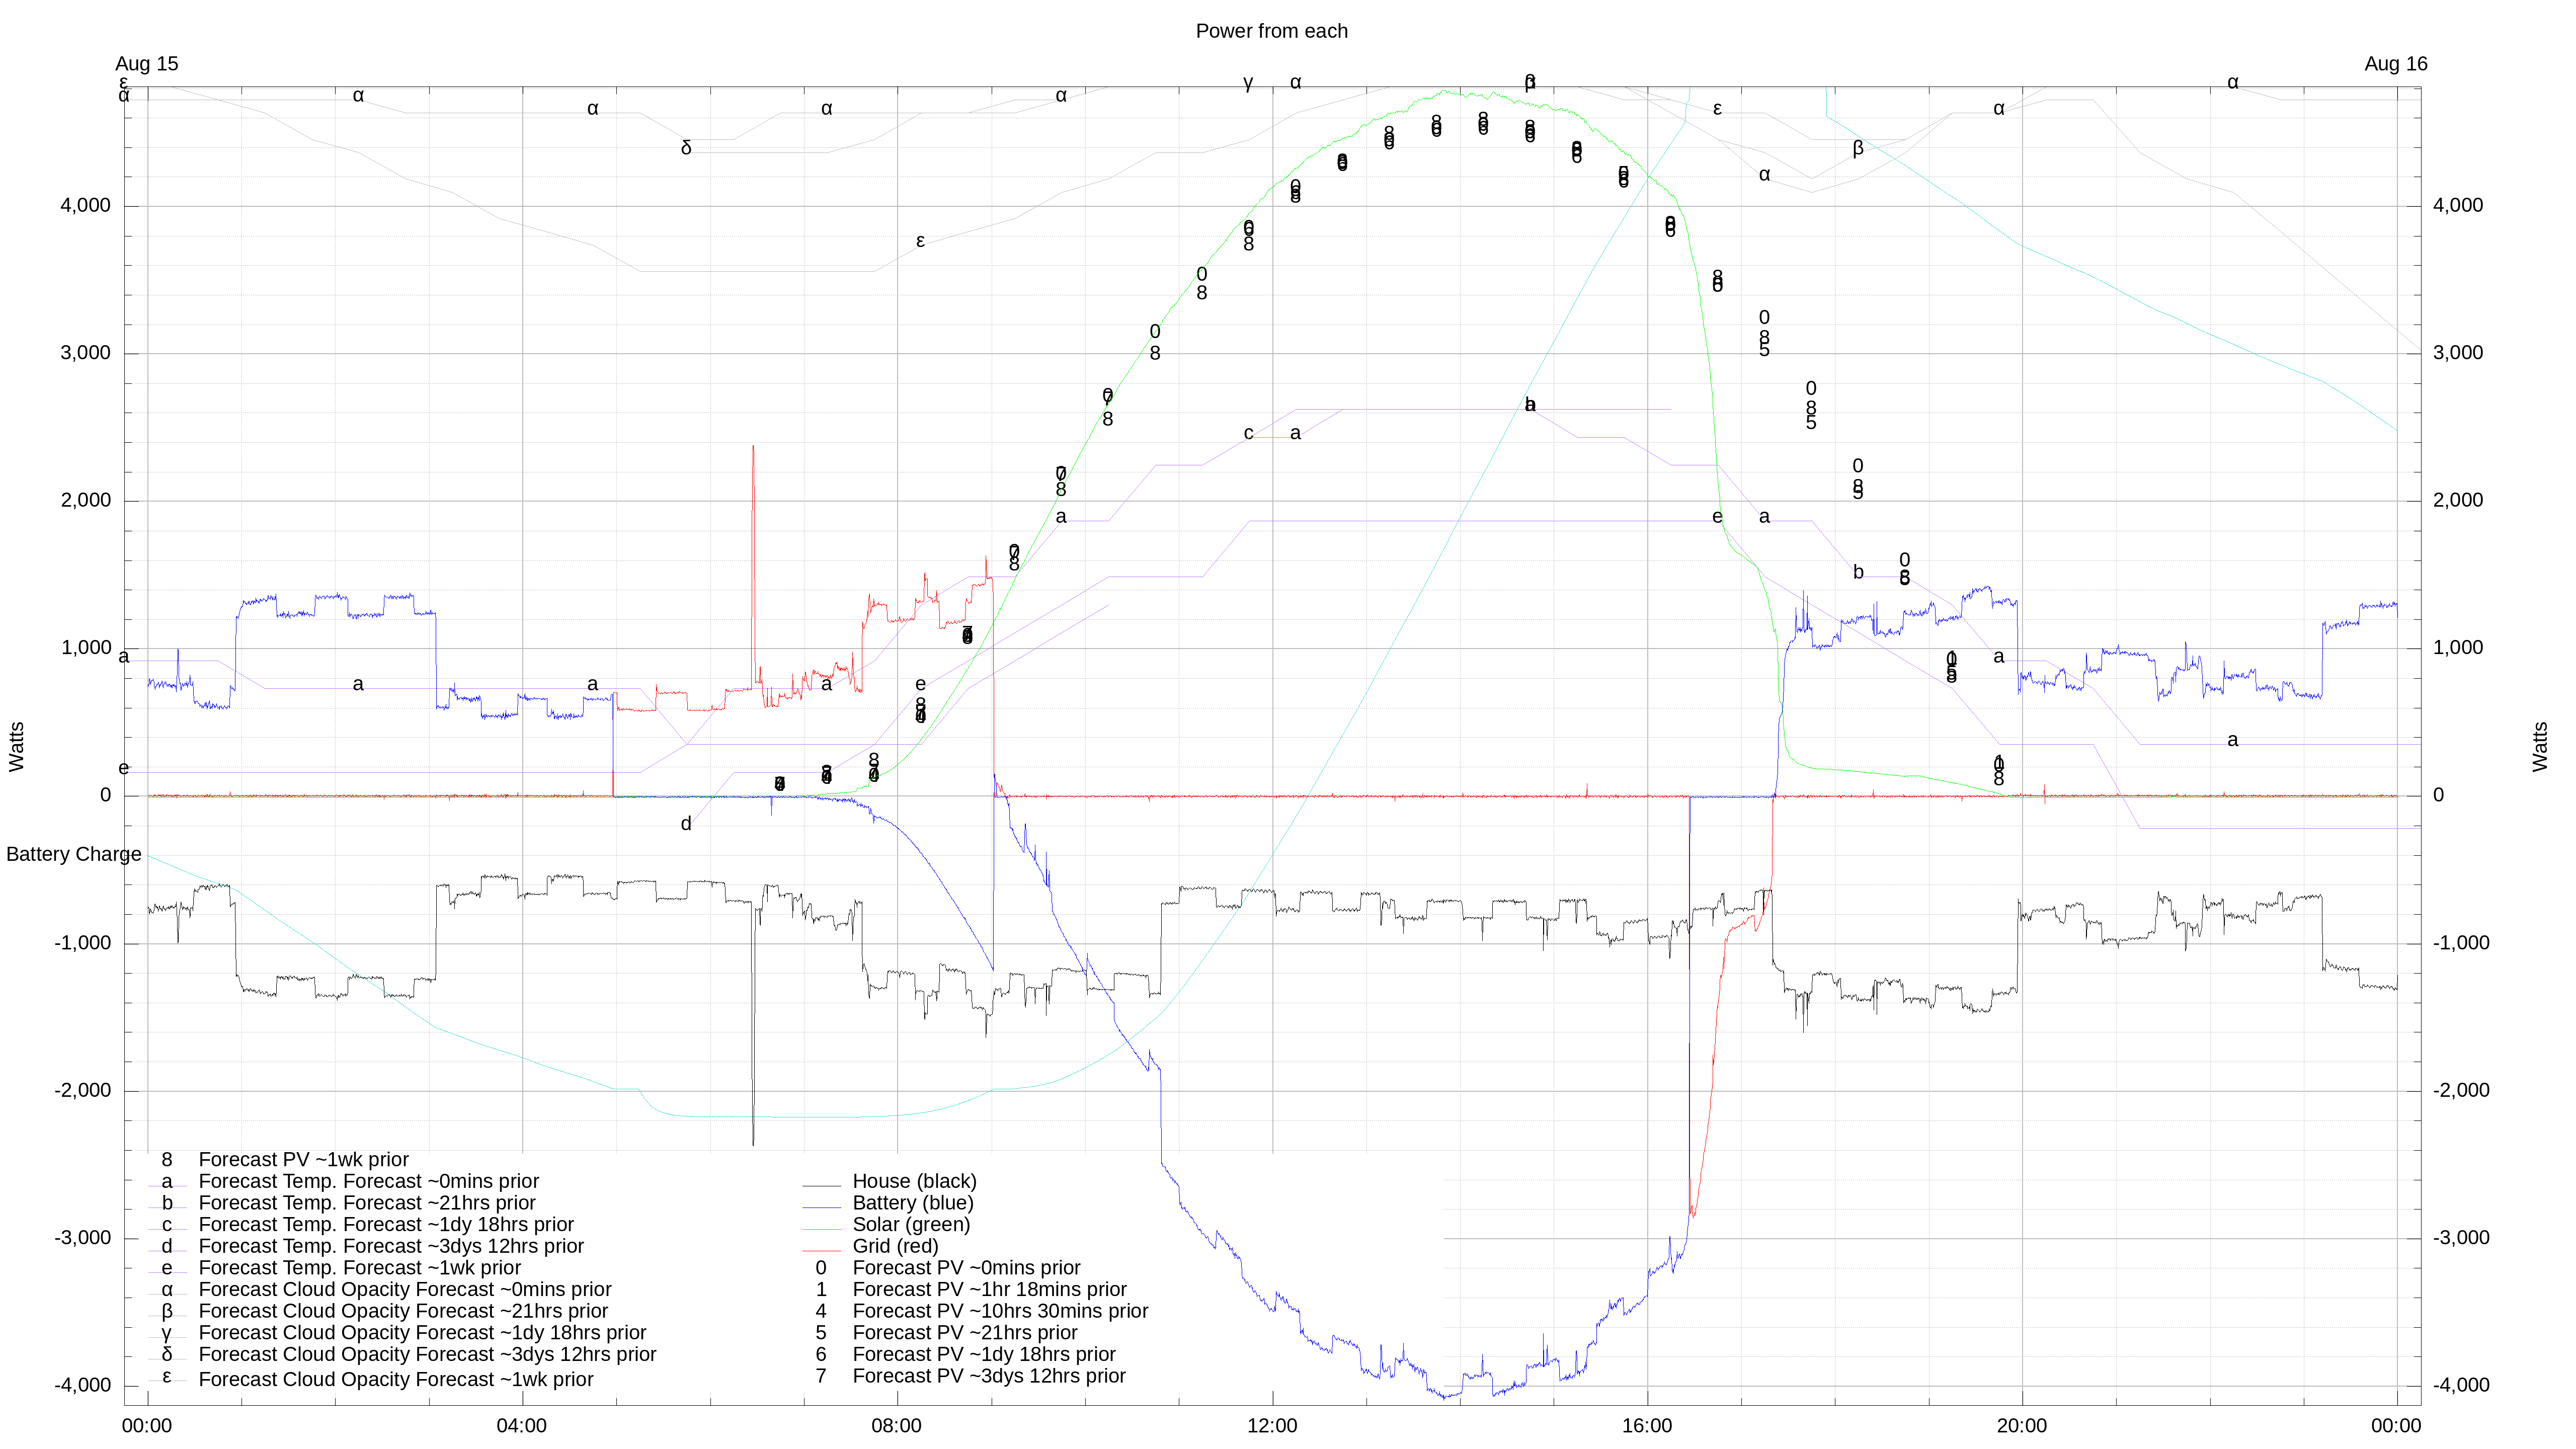2576x1449 pixels.
Task: Click legend 'Forecast Temp. Forecast ~0mins prior'
Action: (x=368, y=1181)
